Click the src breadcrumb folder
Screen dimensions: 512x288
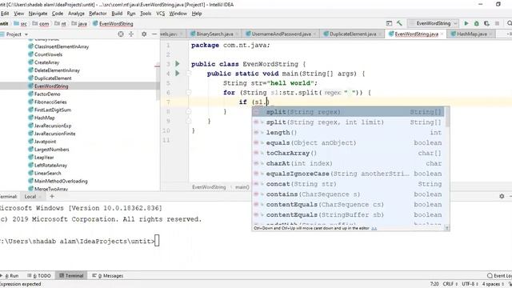click(x=21, y=23)
